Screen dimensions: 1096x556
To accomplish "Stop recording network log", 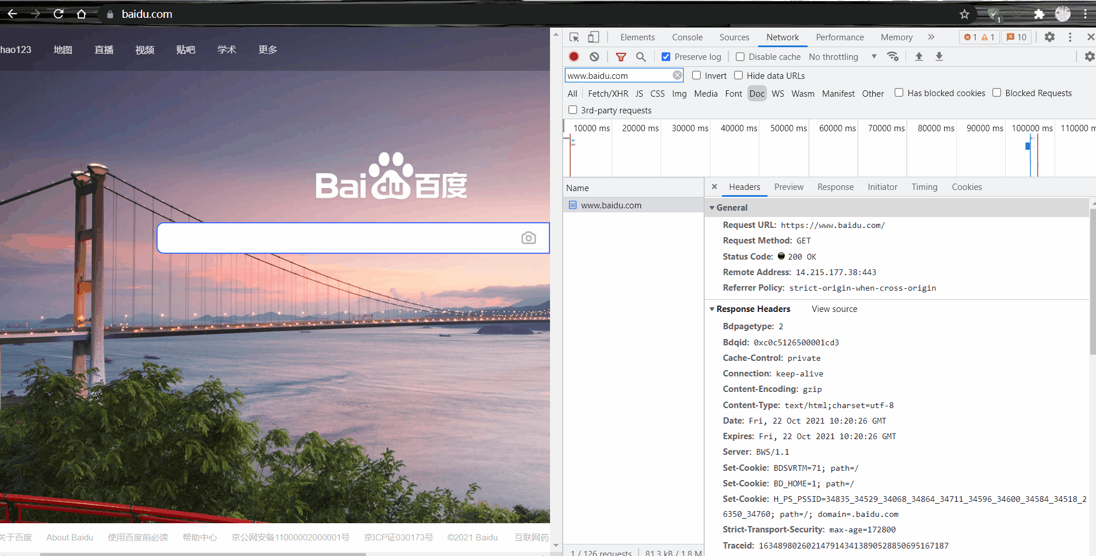I will [x=574, y=56].
